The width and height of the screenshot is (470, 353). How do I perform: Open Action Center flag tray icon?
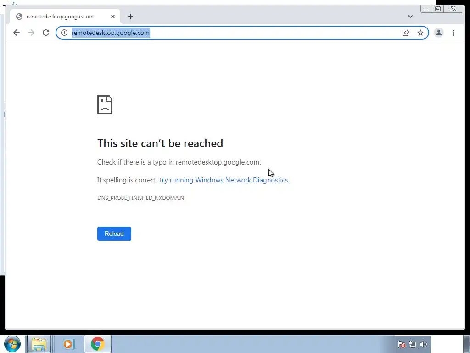402,344
